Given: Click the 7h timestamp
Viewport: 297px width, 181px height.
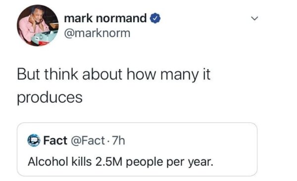Looking at the screenshot, I should tap(119, 141).
